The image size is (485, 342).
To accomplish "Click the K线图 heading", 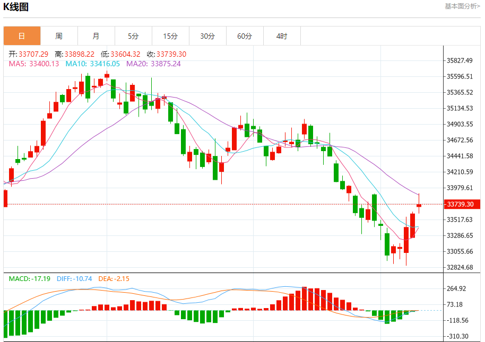I will 16,6.
